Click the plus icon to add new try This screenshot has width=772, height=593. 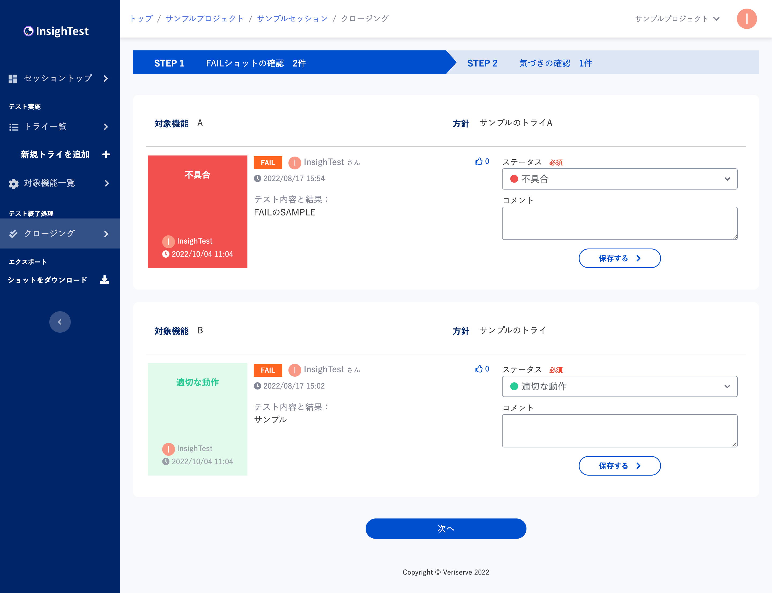click(106, 154)
